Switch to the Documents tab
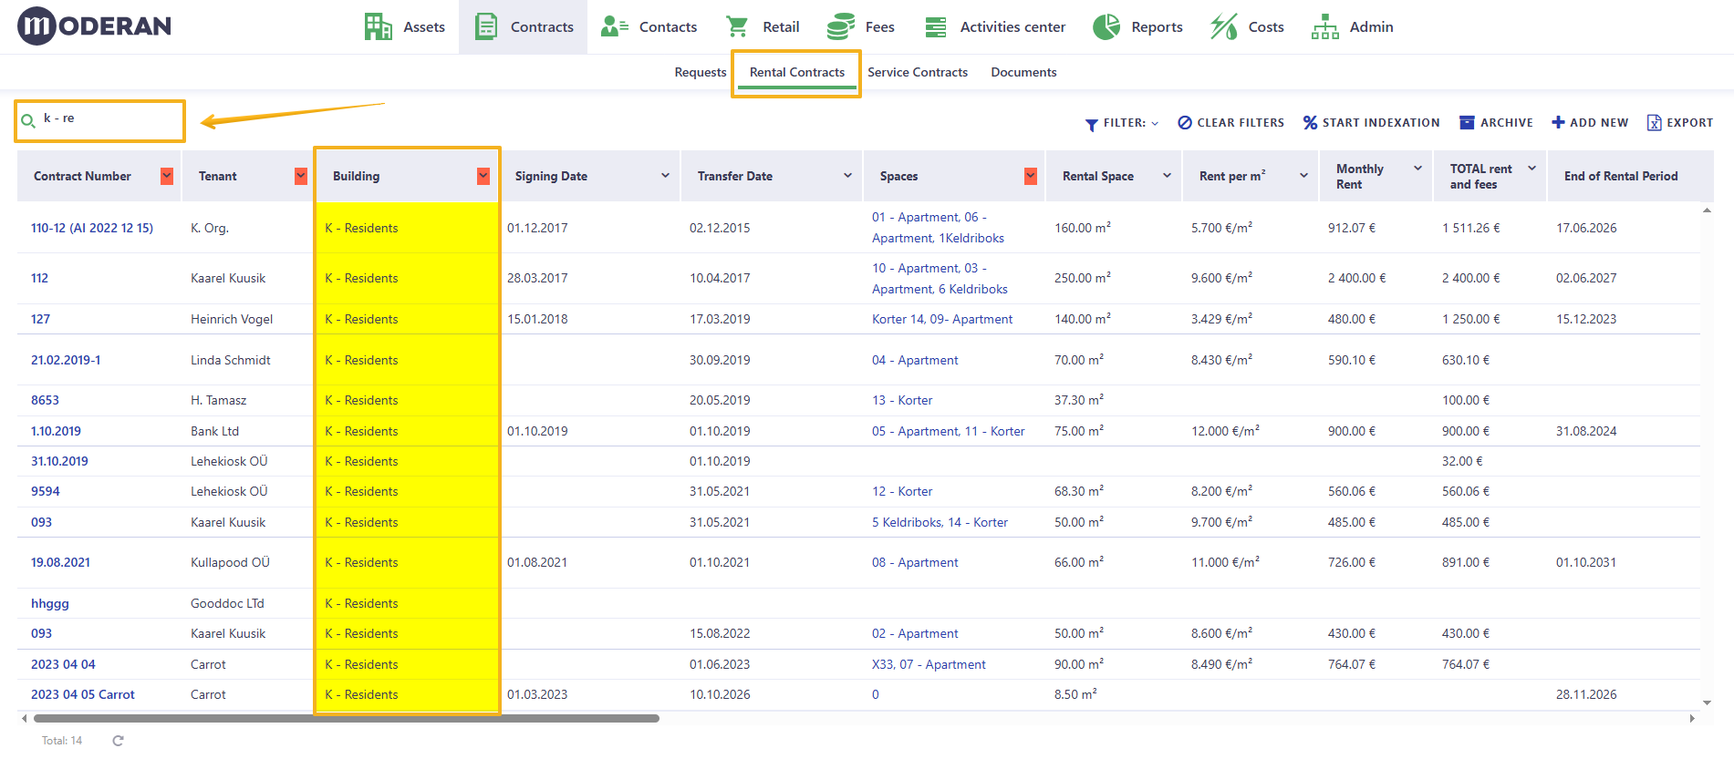Viewport: 1734px width, 769px height. [x=1023, y=72]
